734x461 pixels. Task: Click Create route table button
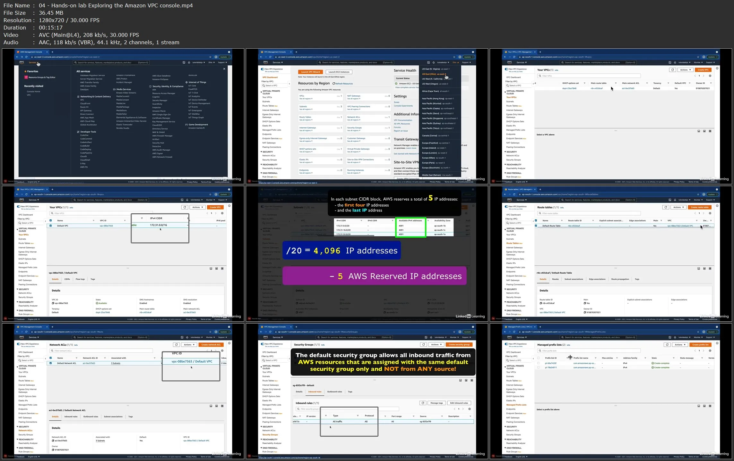(699, 207)
